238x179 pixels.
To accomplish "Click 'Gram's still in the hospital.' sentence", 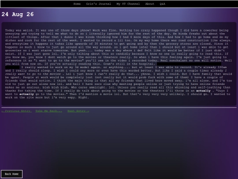I will 129,64.
